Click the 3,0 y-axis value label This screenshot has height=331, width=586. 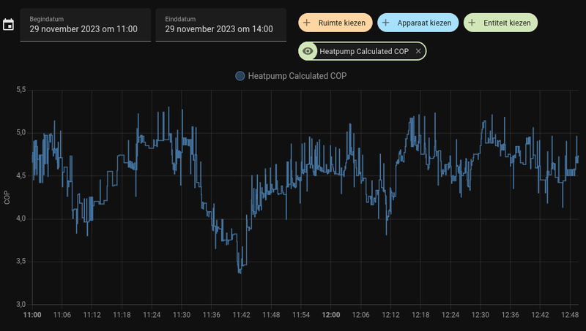(x=21, y=304)
